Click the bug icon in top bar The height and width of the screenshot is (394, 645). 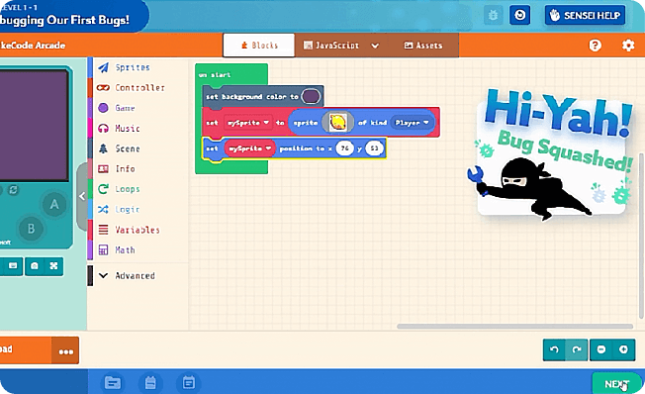493,16
